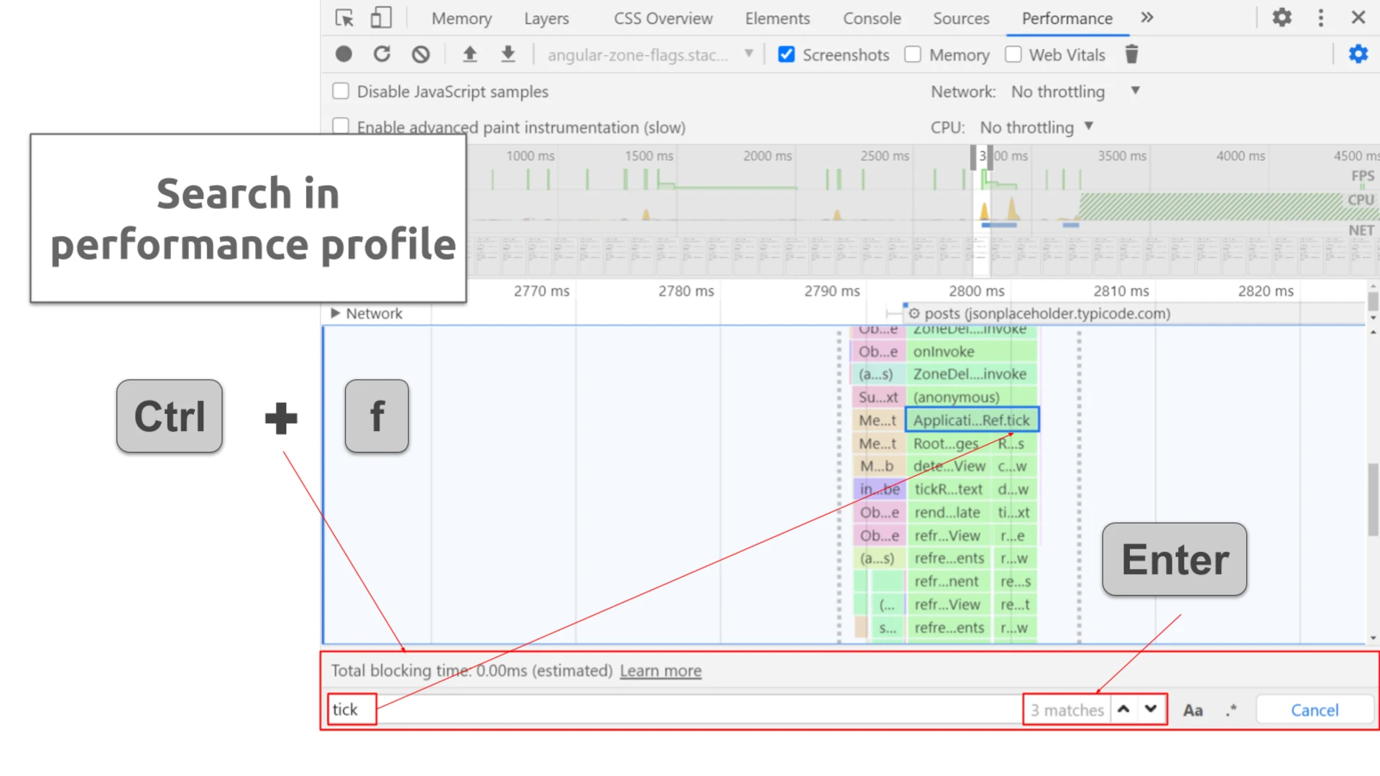This screenshot has height=776, width=1380.
Task: Clear the current recording
Action: [x=420, y=54]
